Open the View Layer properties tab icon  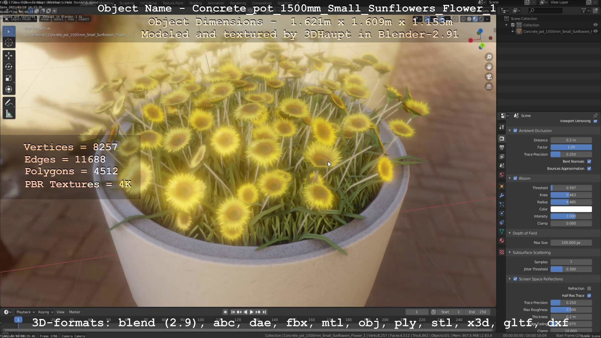502,156
